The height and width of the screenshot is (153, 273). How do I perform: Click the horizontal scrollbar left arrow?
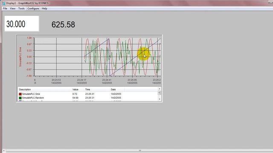point(4,151)
